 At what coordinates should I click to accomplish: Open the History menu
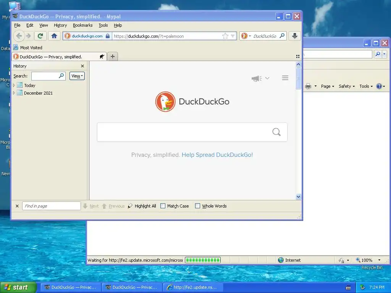pyautogui.click(x=60, y=25)
